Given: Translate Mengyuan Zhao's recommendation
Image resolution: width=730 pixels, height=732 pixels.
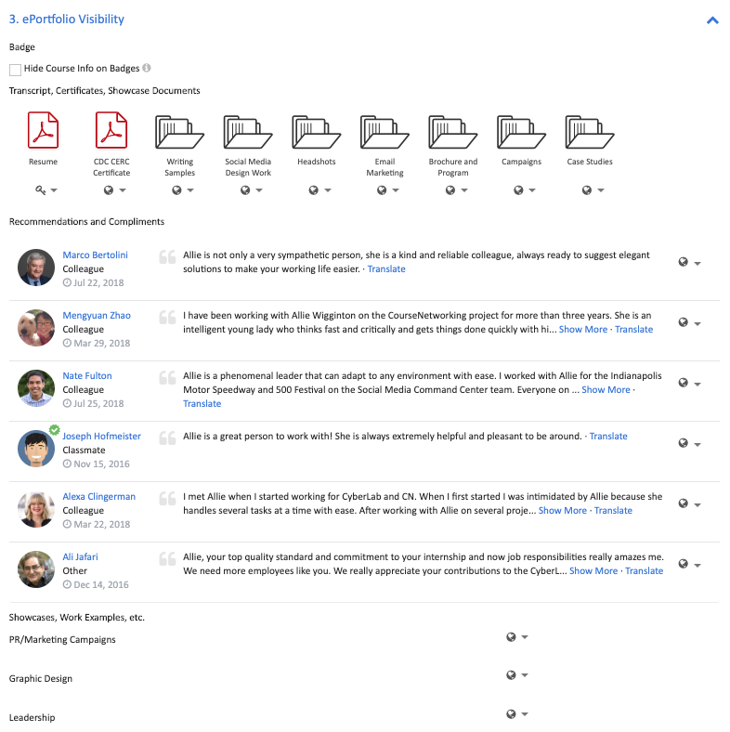Looking at the screenshot, I should [633, 329].
